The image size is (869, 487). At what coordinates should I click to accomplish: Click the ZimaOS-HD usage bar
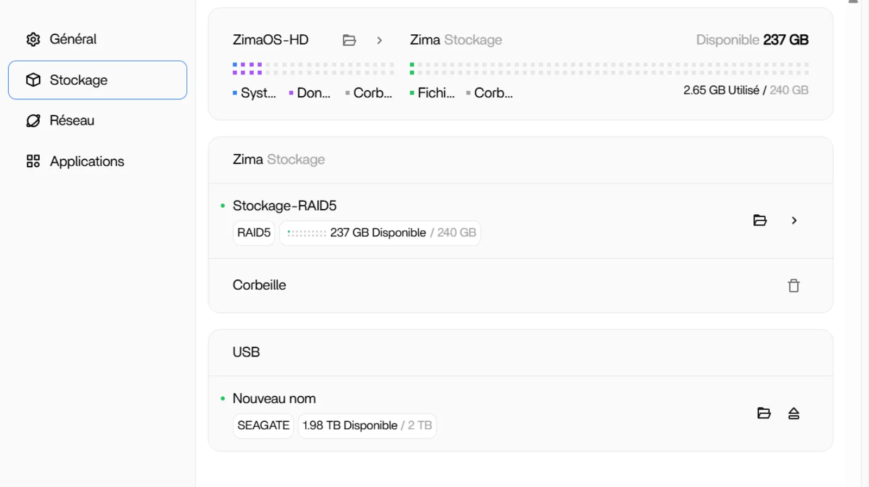tap(313, 68)
